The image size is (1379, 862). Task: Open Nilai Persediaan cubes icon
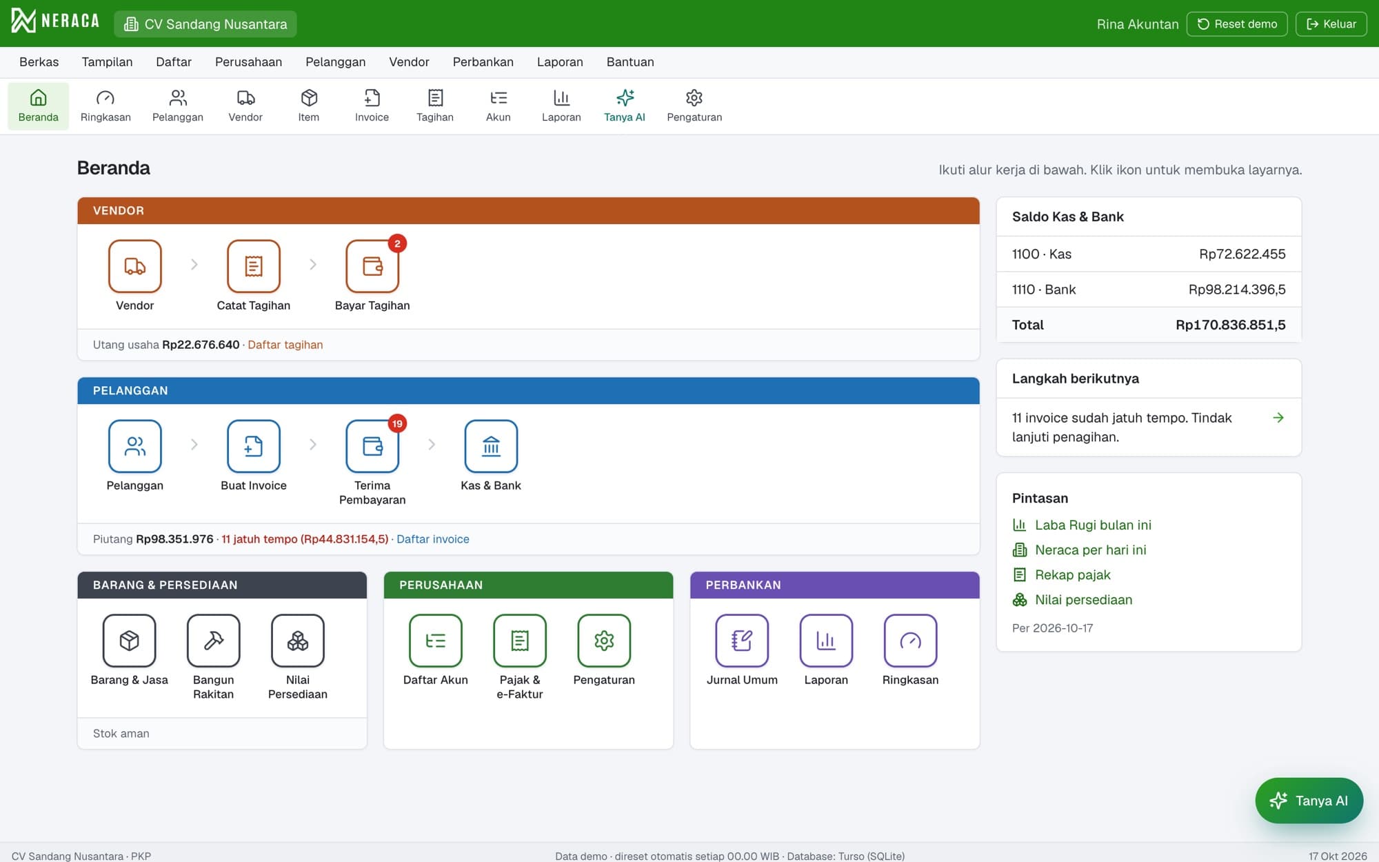297,641
